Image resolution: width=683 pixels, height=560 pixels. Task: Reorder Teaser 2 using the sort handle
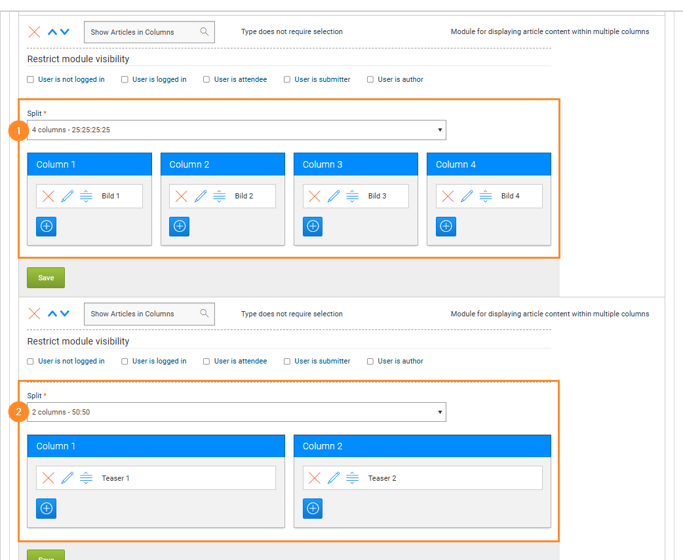tap(353, 478)
